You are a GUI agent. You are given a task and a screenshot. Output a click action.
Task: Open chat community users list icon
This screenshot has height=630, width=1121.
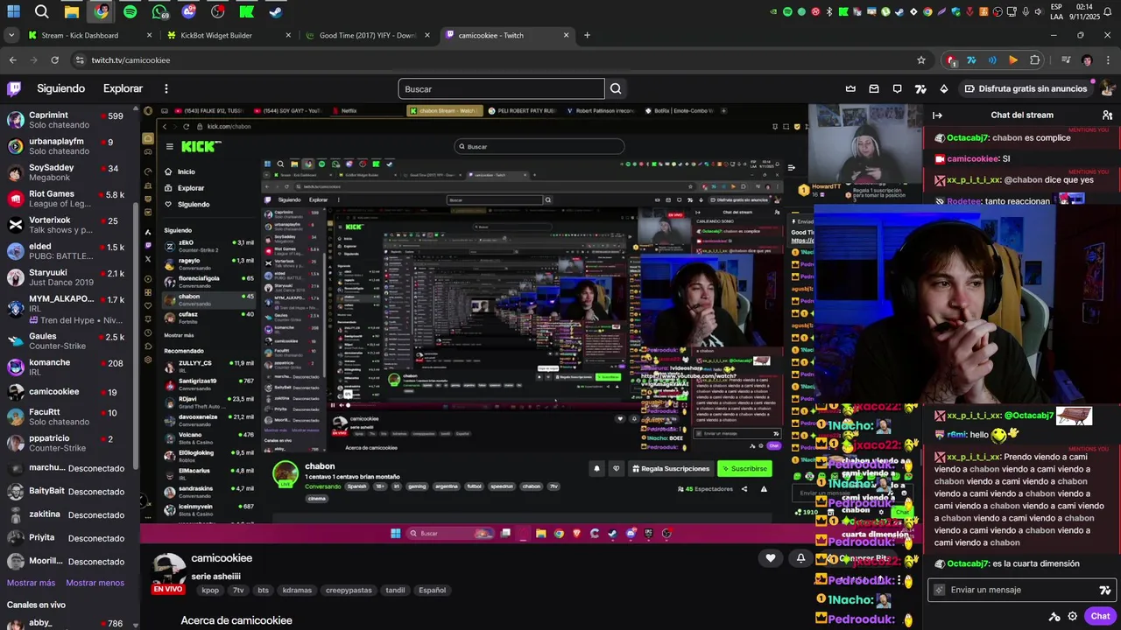tap(1107, 115)
